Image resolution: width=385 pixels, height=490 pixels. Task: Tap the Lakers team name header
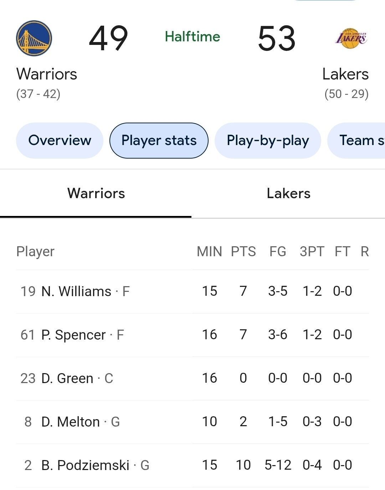point(345,74)
